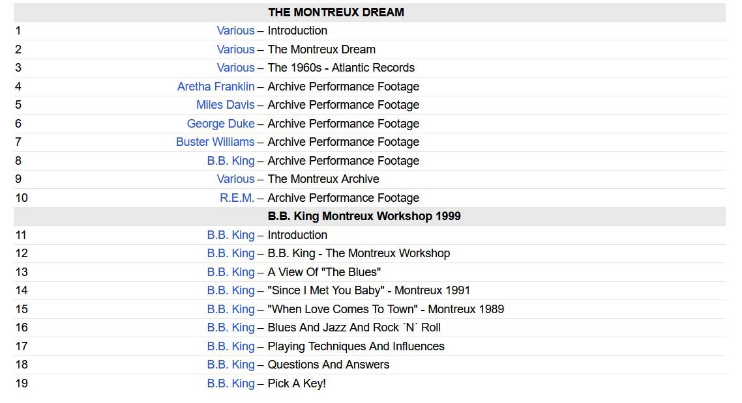742x403 pixels.
Task: Open the R.E.M. artist link
Action: (237, 198)
